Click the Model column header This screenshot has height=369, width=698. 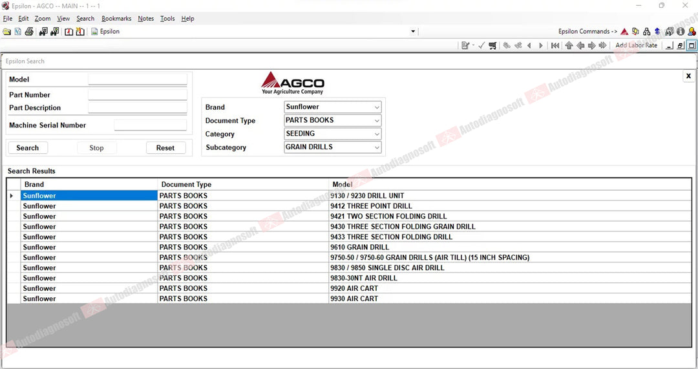pos(510,184)
